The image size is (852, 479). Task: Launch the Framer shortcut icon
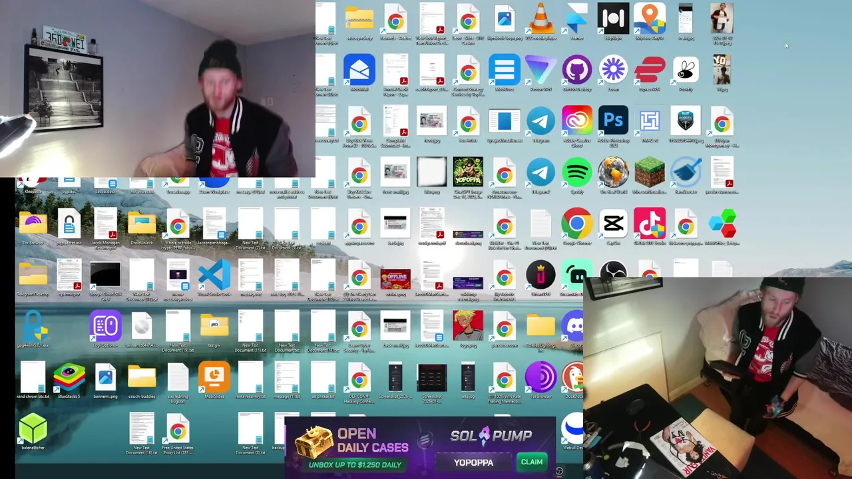[576, 19]
